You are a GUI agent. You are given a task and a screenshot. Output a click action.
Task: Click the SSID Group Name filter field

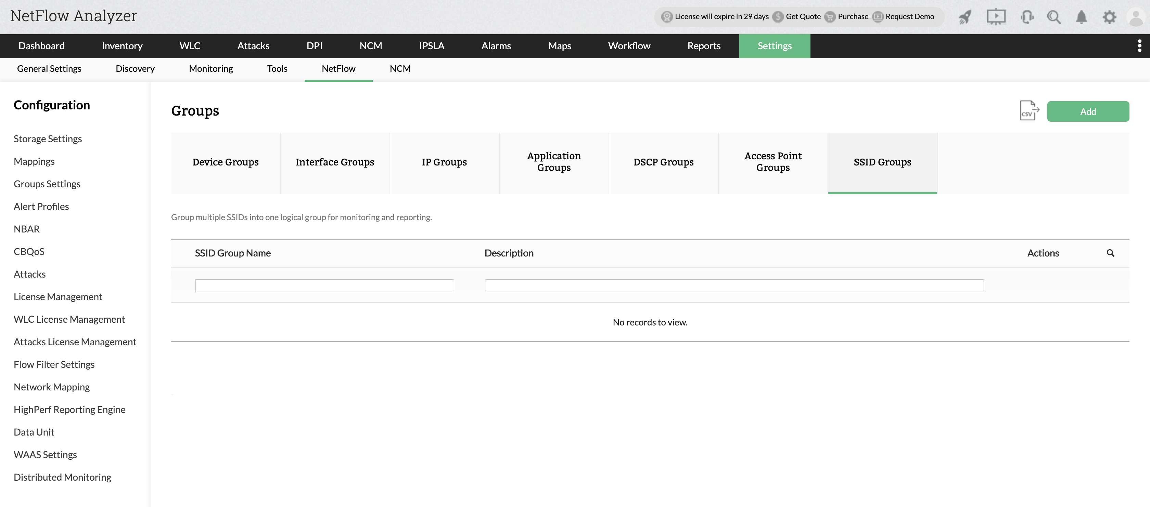(324, 285)
